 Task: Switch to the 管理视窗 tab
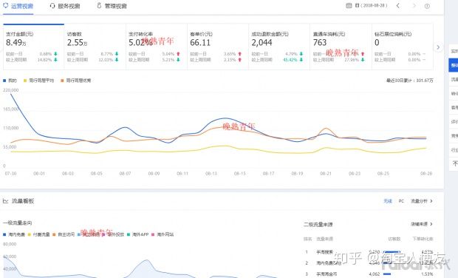click(x=112, y=6)
